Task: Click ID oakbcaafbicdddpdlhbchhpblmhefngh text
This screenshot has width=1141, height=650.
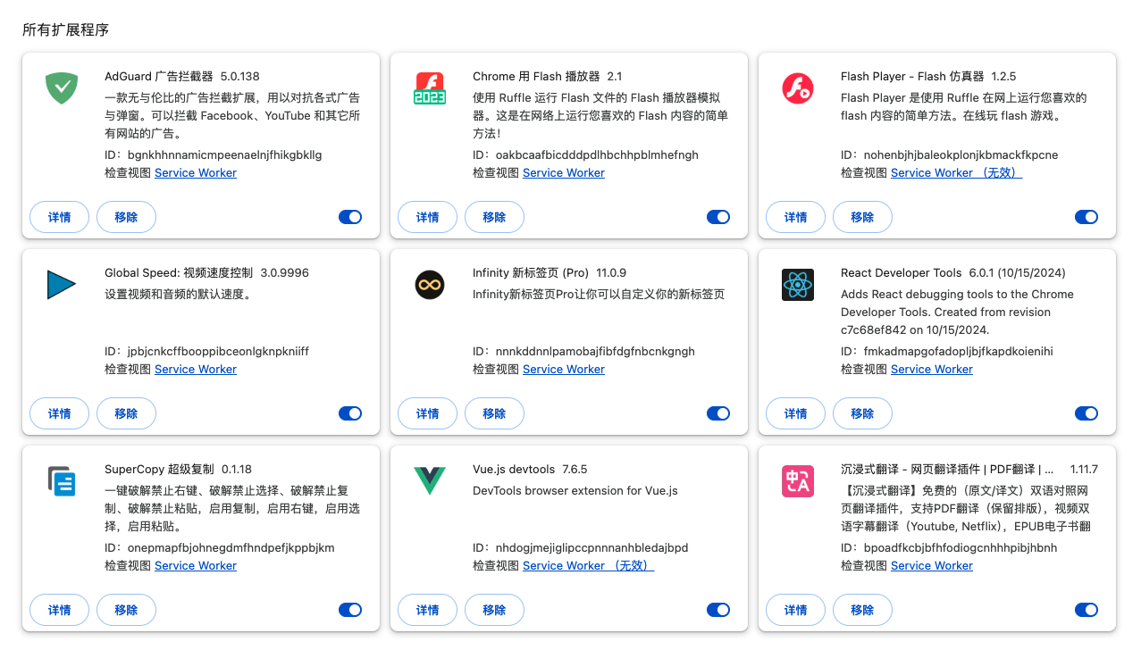Action: point(585,154)
